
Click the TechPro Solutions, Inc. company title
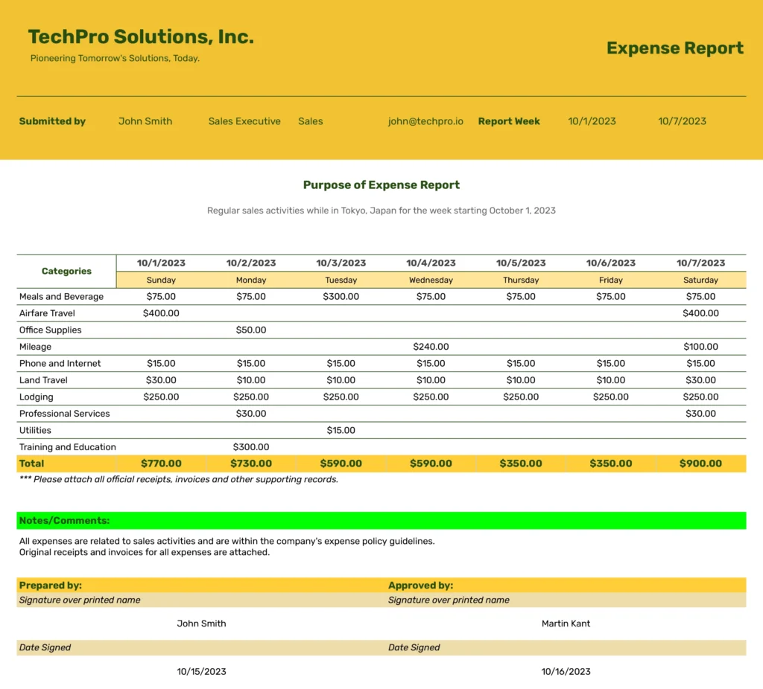tap(141, 36)
